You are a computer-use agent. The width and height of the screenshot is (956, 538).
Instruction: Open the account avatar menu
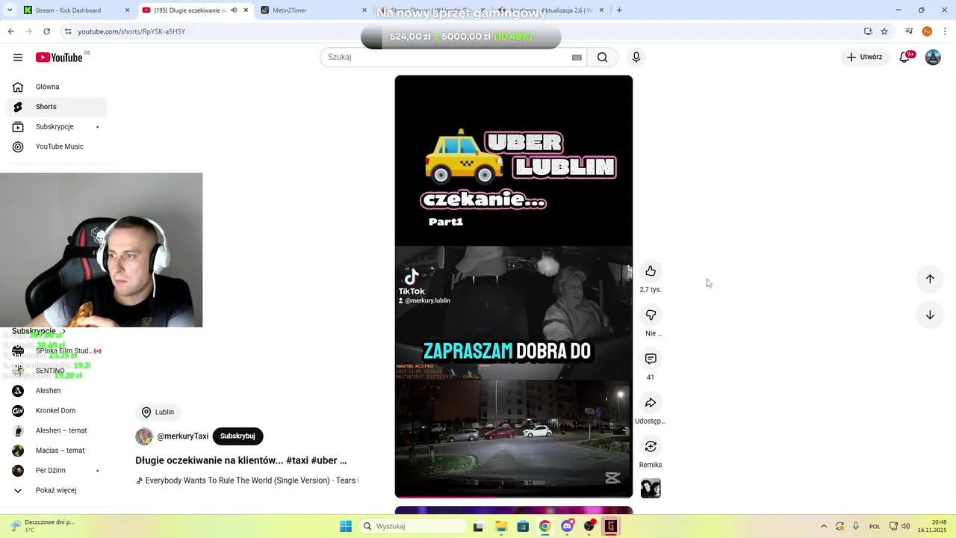click(x=933, y=57)
